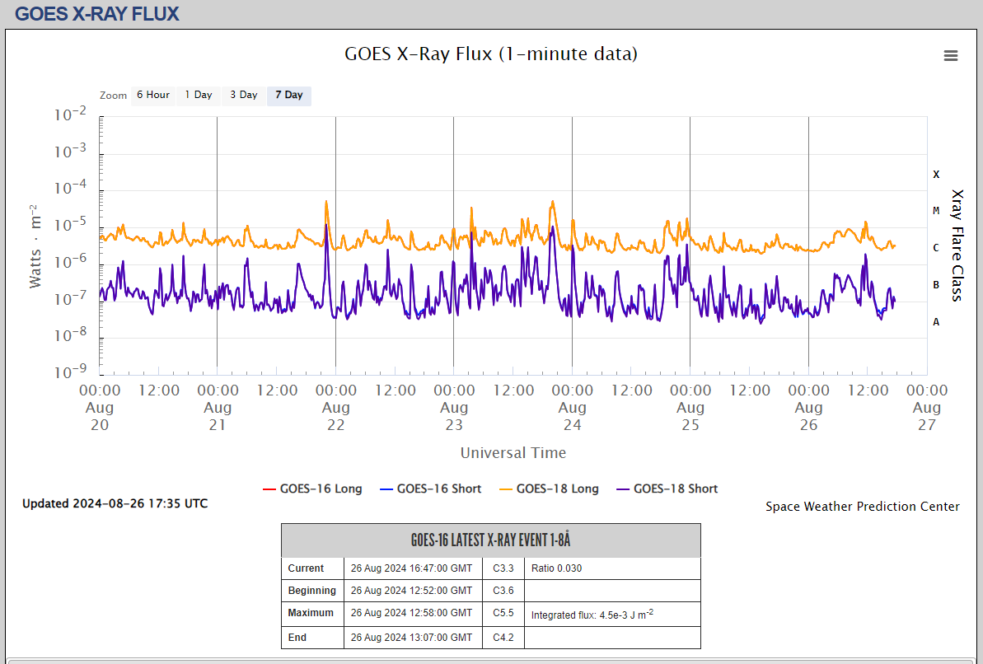
Task: Click the Aug 25 date axis label
Action: click(x=690, y=407)
